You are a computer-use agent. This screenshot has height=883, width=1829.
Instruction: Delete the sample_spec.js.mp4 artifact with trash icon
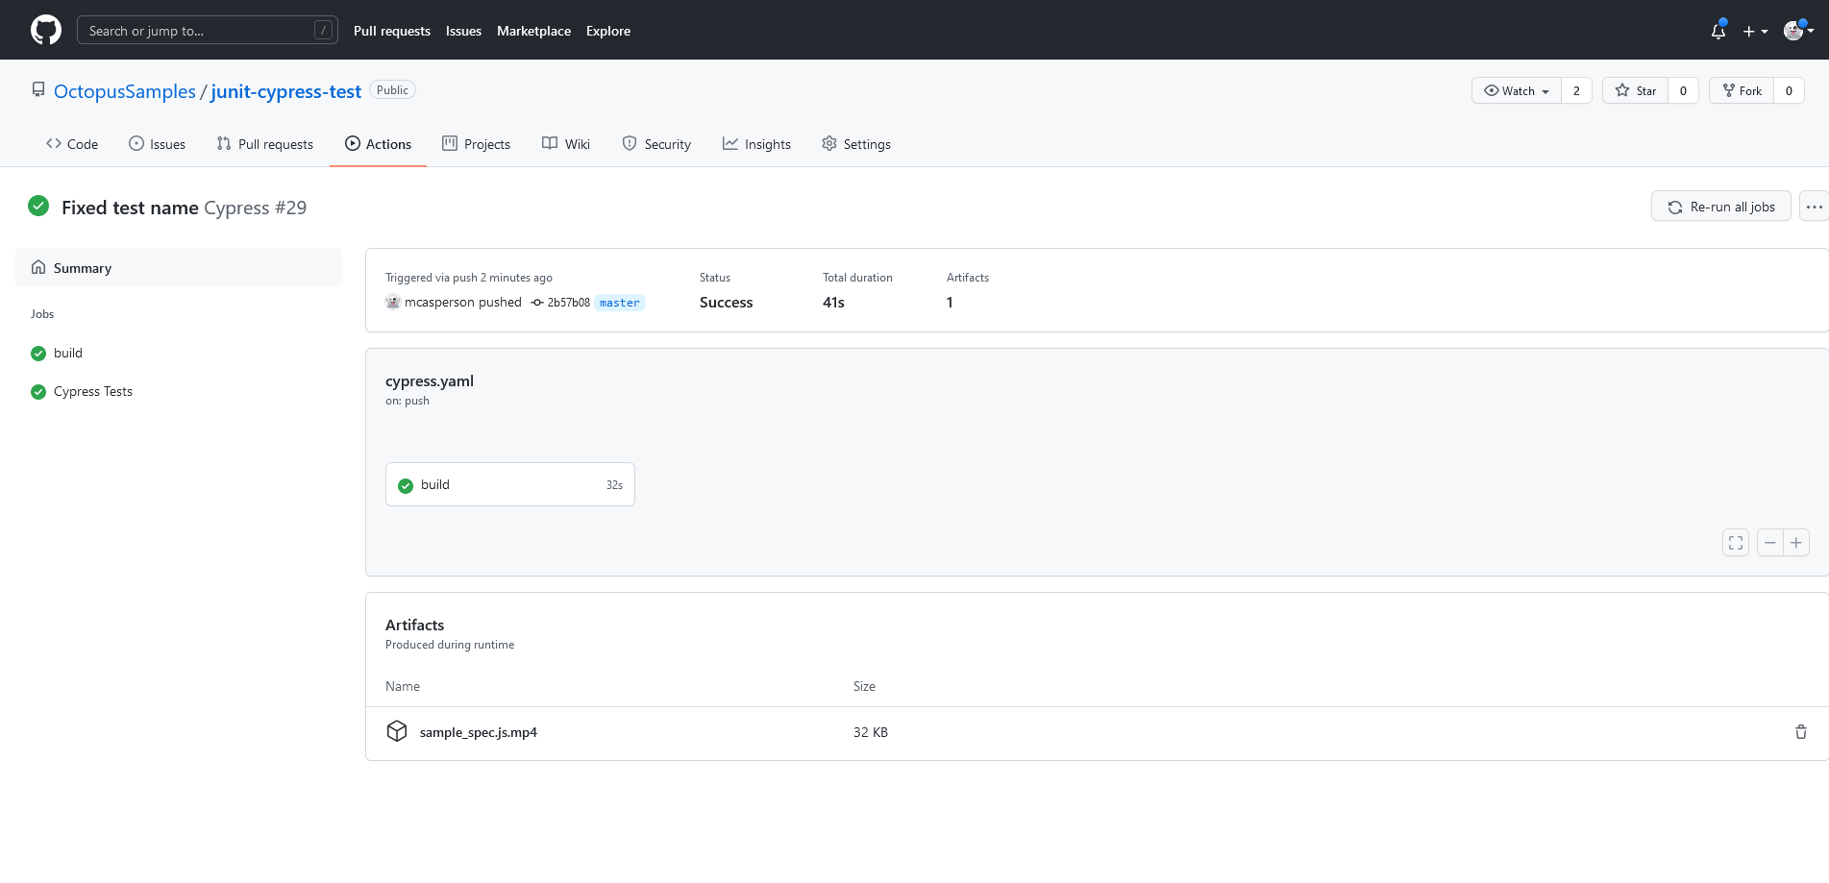coord(1800,732)
